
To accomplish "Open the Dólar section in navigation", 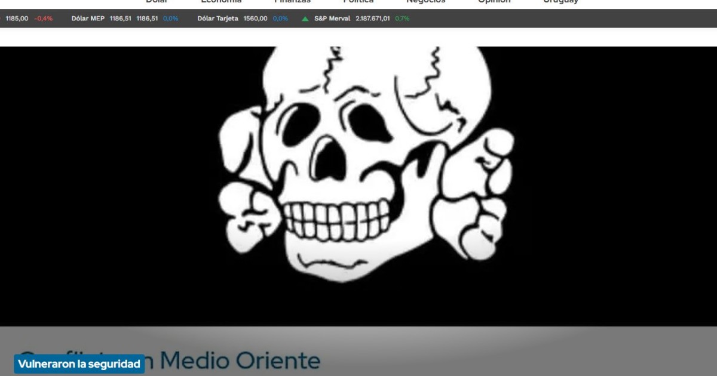I will tap(157, 2).
